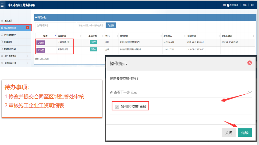Click 办理 button for 新建标段合同 row
Image resolution: width=259 pixels, height=145 pixels.
click(x=41, y=50)
